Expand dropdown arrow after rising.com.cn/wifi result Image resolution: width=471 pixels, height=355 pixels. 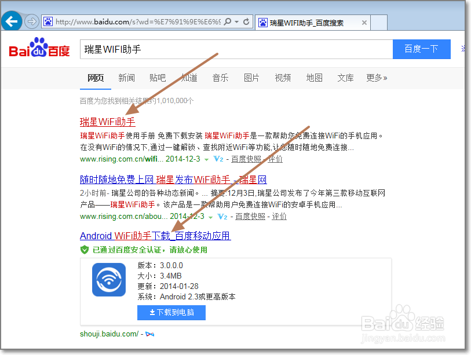coord(206,160)
